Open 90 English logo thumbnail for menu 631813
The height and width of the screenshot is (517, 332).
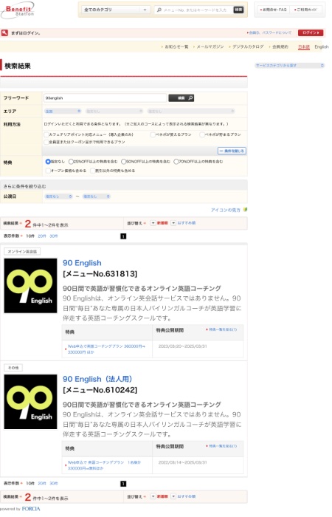pos(31,286)
